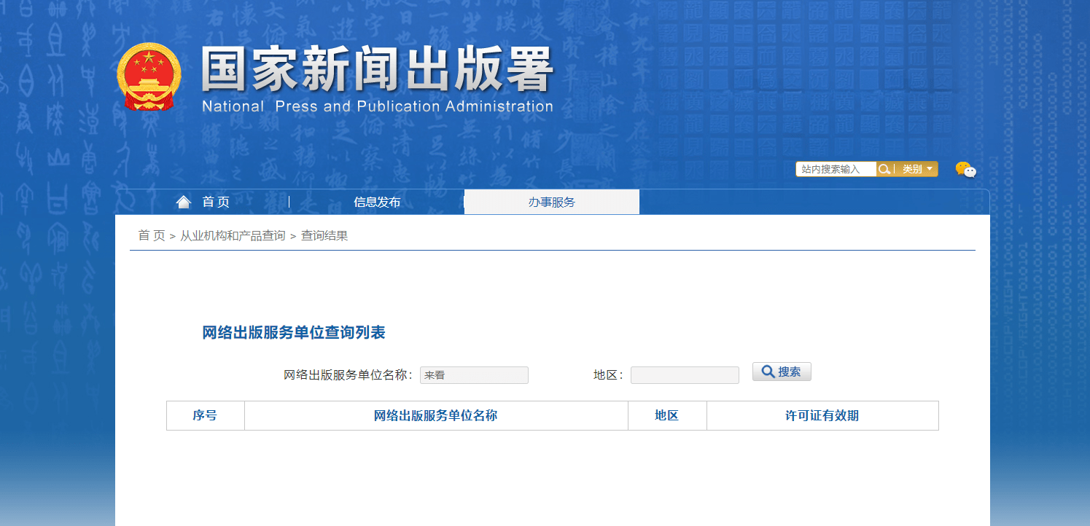Screen dimensions: 1090x526
Task: Click the national emblem logo
Action: click(148, 76)
